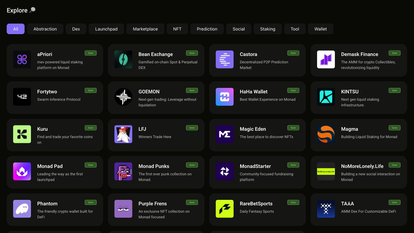The width and height of the screenshot is (414, 233).
Task: Click 'Daily Fantasy Sports' description
Action: pos(257,211)
